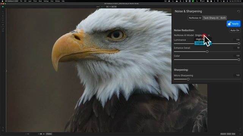This screenshot has height=136, width=243.
Task: Click the Enhance Detail slider handle
Action: (x=207, y=52)
